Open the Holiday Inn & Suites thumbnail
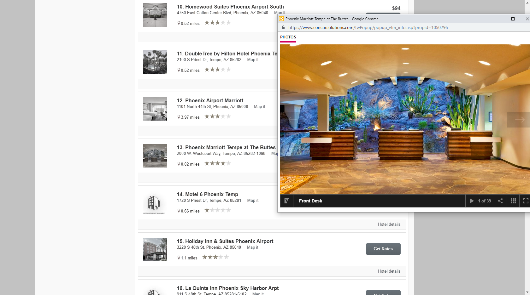 click(x=155, y=249)
